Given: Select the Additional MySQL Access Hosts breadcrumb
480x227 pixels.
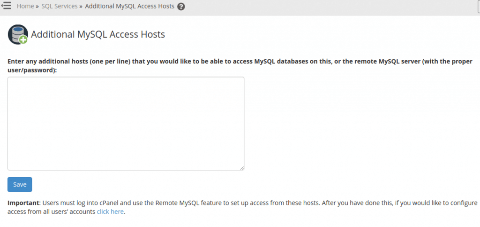Looking at the screenshot, I should 129,6.
